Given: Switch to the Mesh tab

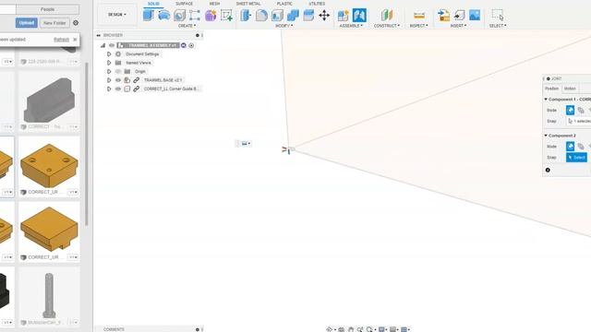Looking at the screenshot, I should pos(214,4).
